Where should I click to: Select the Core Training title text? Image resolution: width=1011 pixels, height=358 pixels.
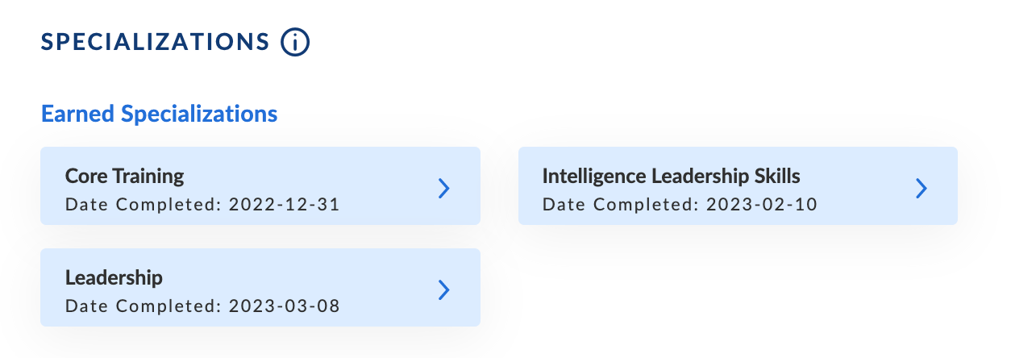point(124,176)
